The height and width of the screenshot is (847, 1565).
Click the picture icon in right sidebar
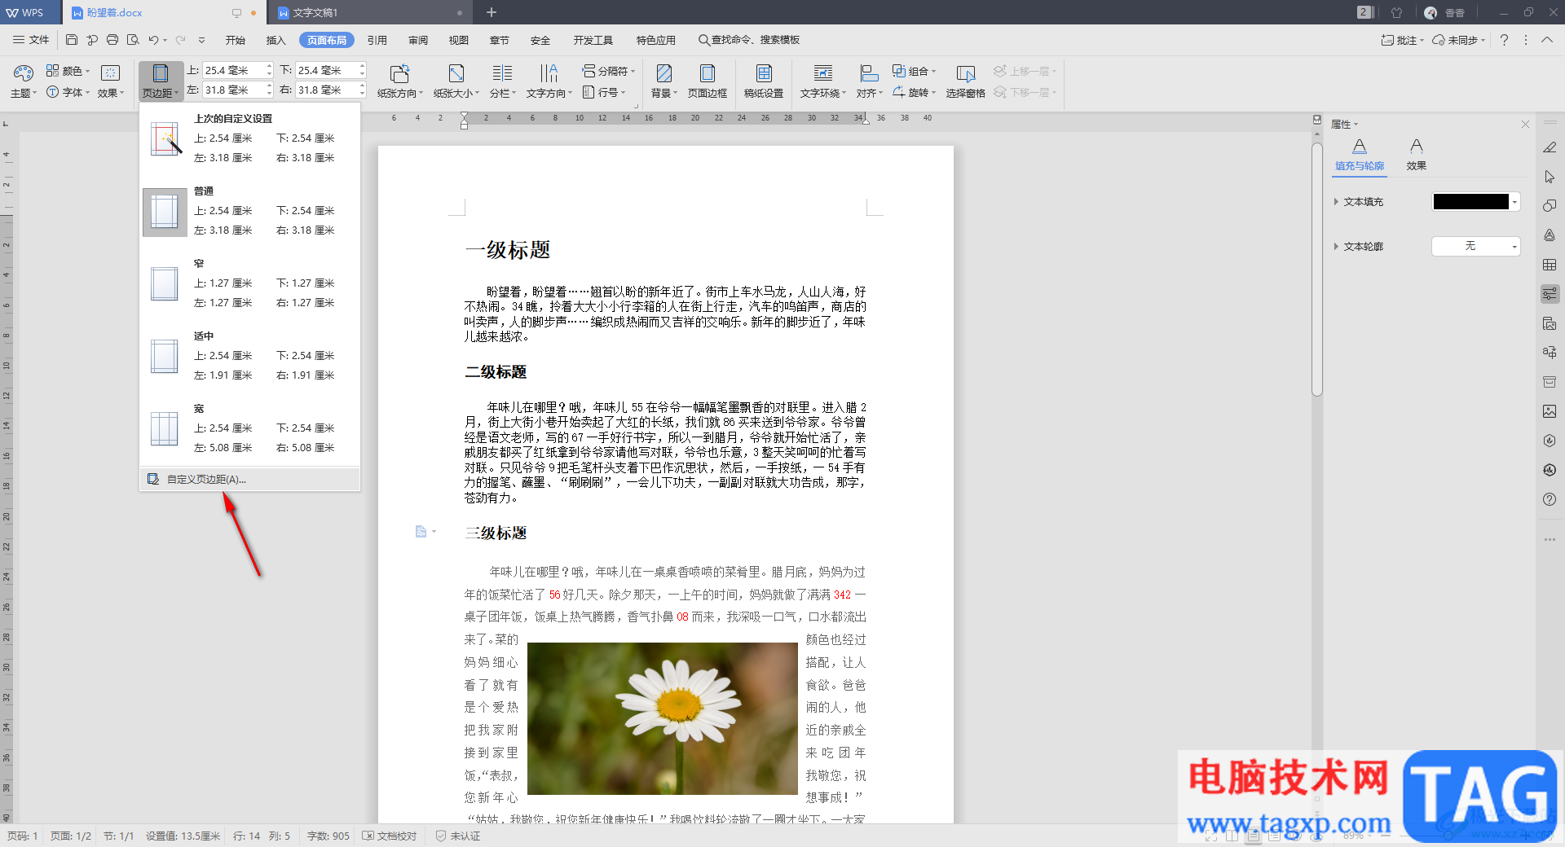pyautogui.click(x=1550, y=411)
